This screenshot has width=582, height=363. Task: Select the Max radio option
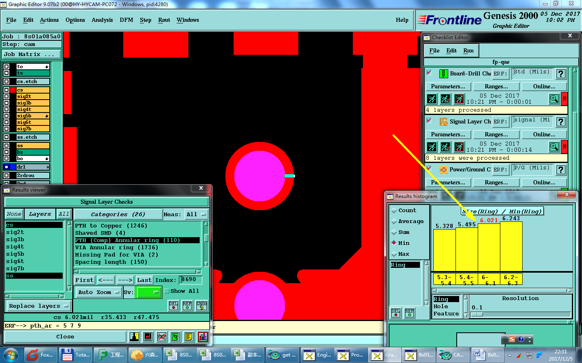coord(394,254)
